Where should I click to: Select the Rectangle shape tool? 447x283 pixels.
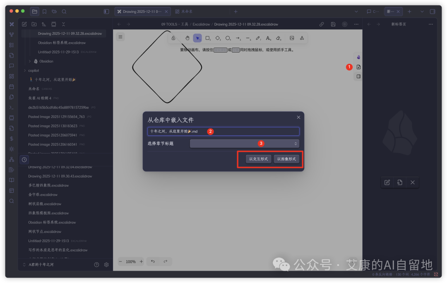[208, 38]
